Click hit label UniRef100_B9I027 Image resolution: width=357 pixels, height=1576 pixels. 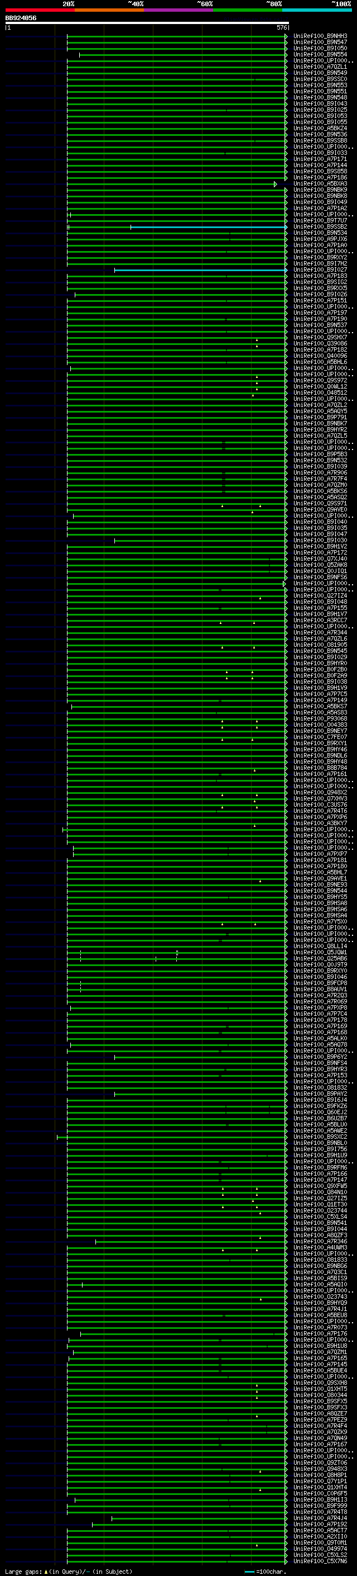pos(320,270)
